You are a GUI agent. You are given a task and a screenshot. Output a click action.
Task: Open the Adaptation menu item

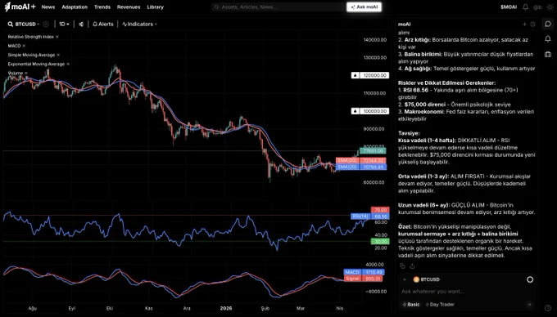pyautogui.click(x=75, y=7)
